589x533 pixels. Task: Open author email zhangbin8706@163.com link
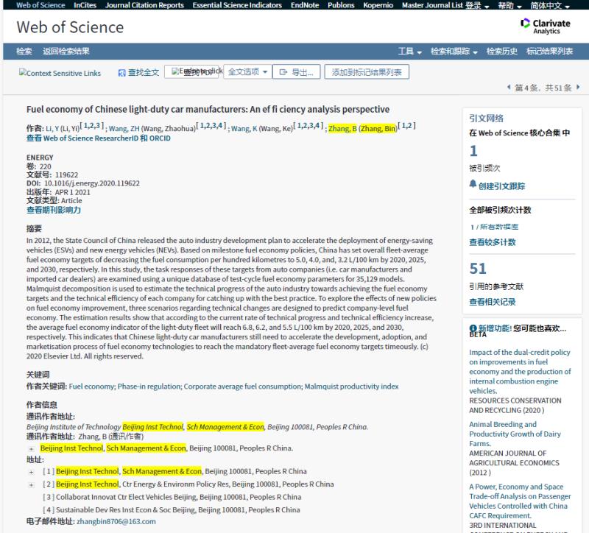click(x=116, y=521)
